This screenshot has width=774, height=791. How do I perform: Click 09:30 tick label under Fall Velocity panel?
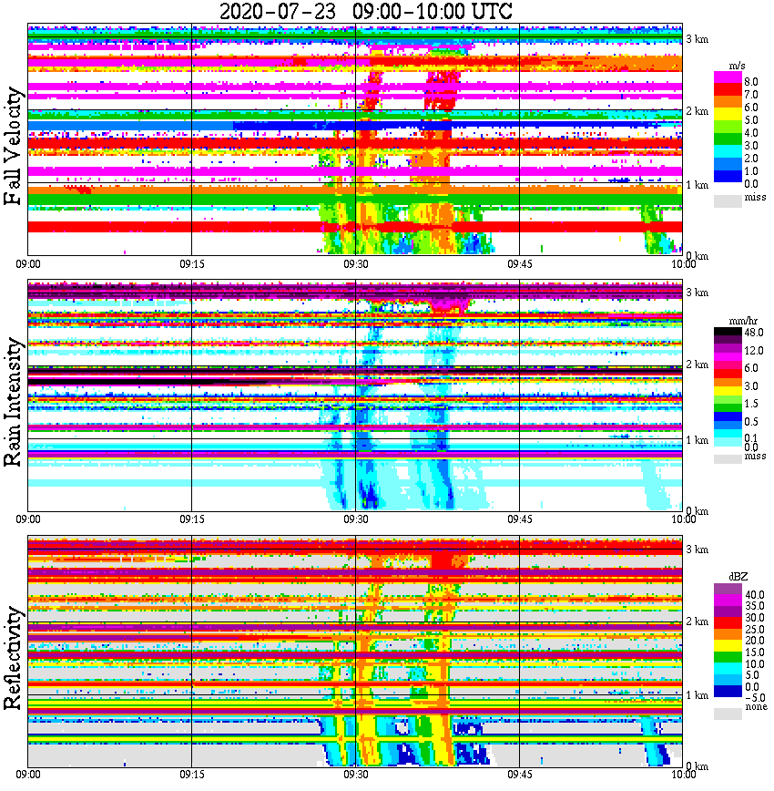click(356, 264)
